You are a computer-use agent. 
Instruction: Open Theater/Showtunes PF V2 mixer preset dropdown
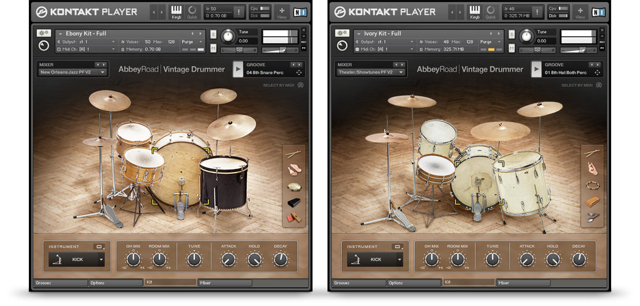[371, 72]
